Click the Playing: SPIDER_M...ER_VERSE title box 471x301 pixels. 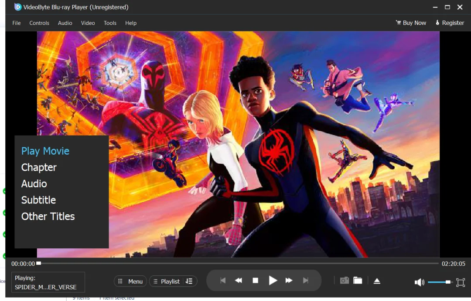48,282
